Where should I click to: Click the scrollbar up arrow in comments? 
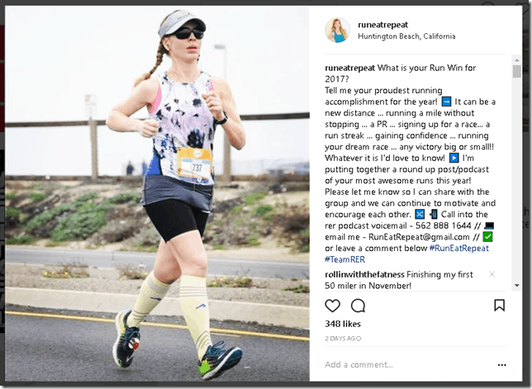pos(517,60)
